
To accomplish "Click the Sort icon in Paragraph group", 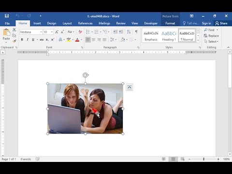I will click(129, 32).
